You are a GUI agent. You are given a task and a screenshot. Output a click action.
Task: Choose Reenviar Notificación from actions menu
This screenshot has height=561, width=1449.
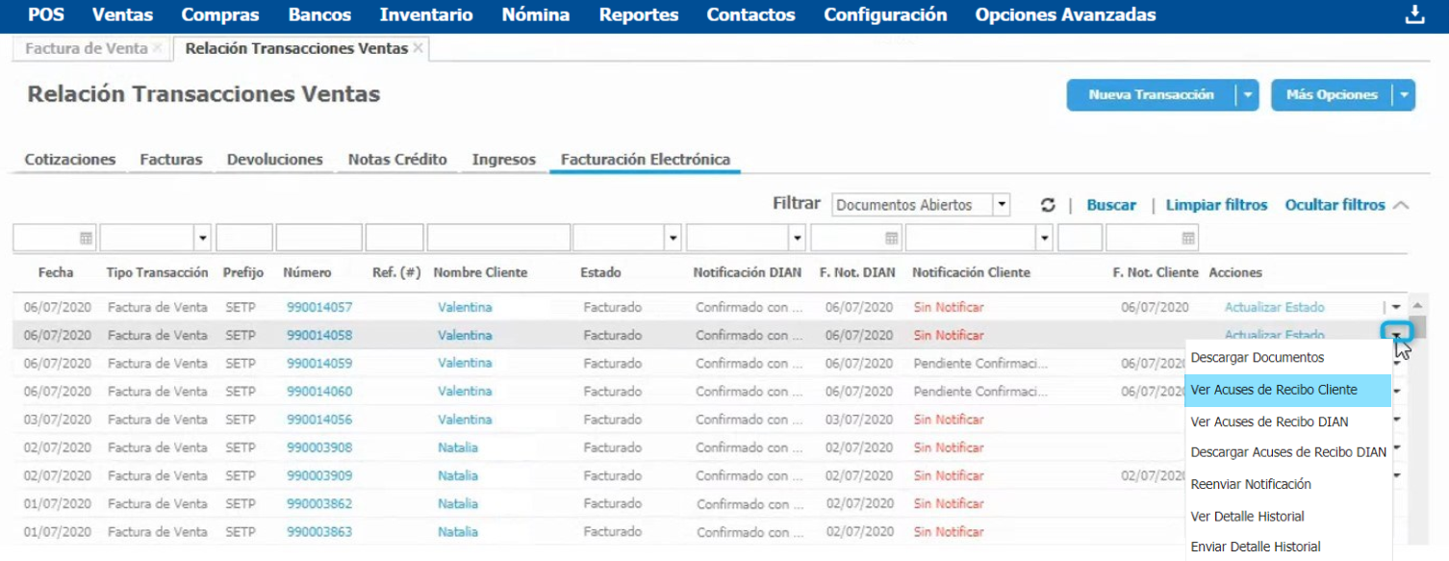[1251, 484]
